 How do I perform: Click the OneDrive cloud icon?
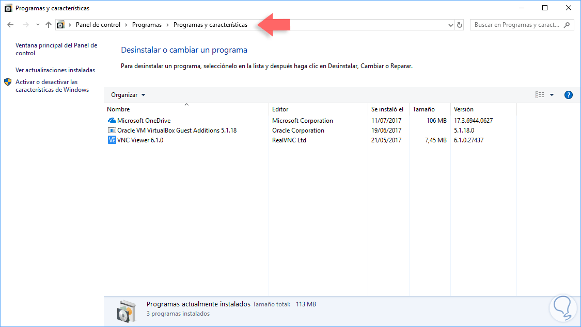112,121
